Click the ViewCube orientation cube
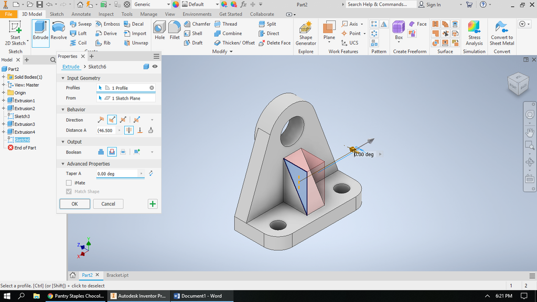The image size is (537, 302). pyautogui.click(x=518, y=83)
